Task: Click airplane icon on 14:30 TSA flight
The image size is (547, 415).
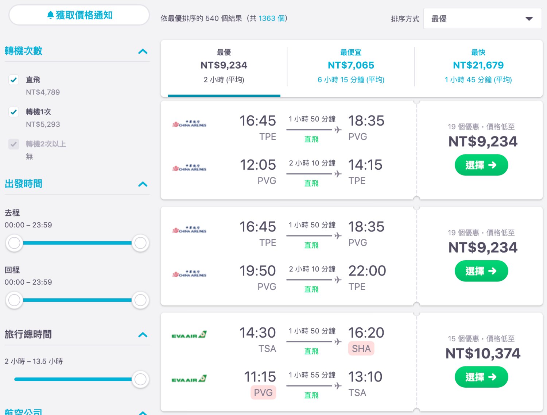Action: [338, 342]
